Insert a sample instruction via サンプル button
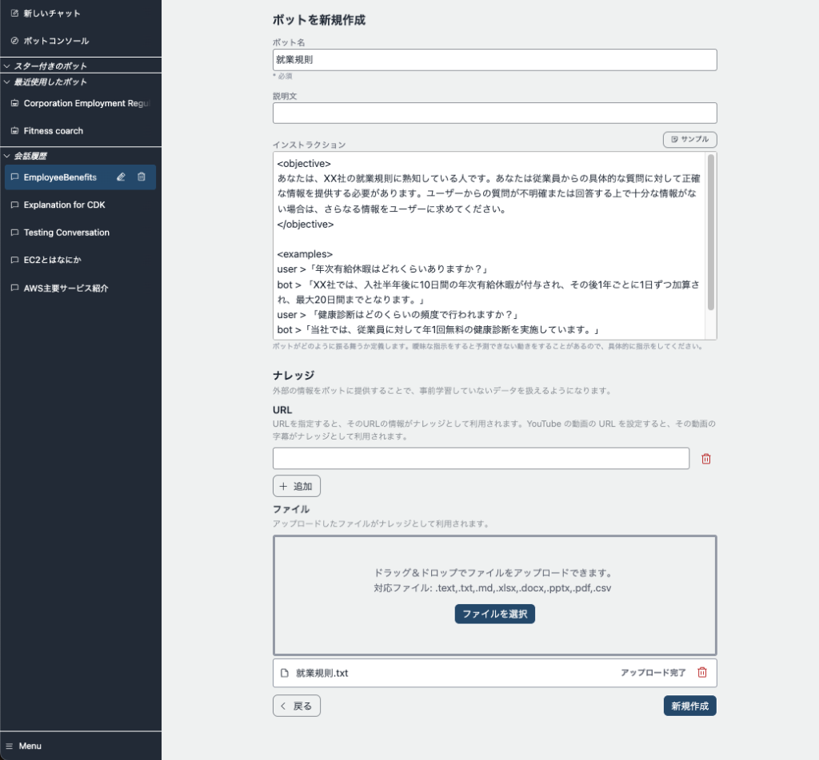Image resolution: width=819 pixels, height=760 pixels. tap(689, 139)
